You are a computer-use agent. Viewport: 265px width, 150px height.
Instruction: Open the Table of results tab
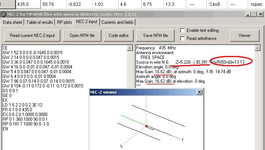tap(40, 22)
